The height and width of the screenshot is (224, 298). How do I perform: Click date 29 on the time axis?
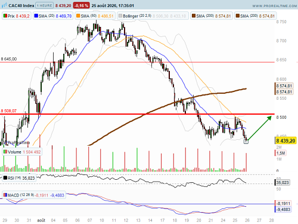[x=5, y=220]
